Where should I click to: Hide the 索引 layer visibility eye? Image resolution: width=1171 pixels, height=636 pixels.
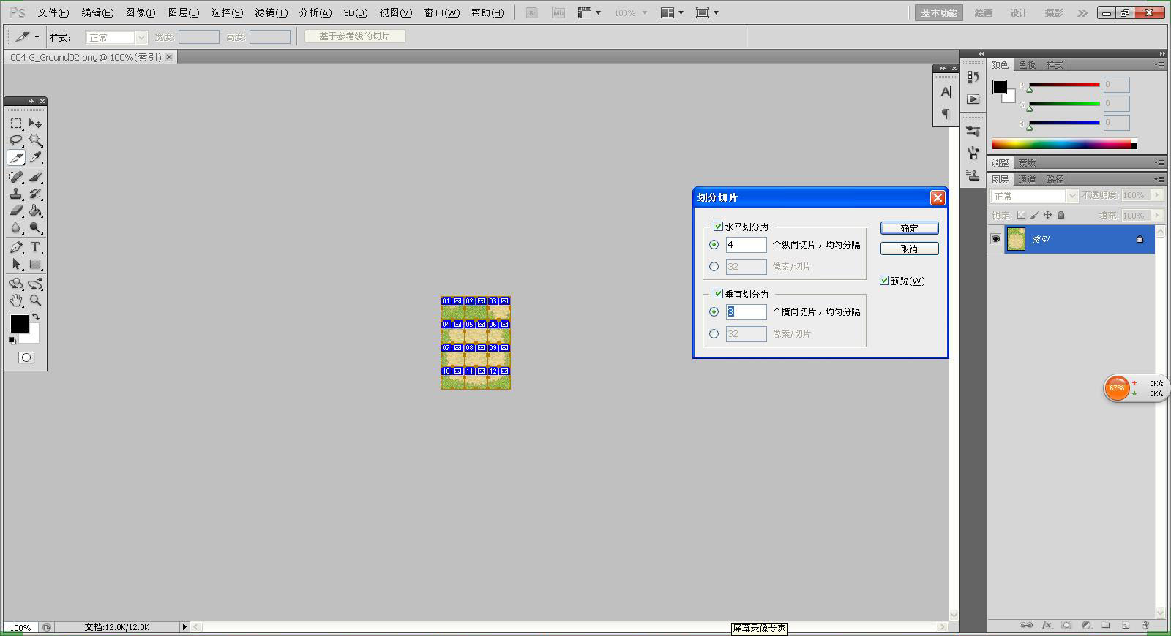[x=995, y=239]
